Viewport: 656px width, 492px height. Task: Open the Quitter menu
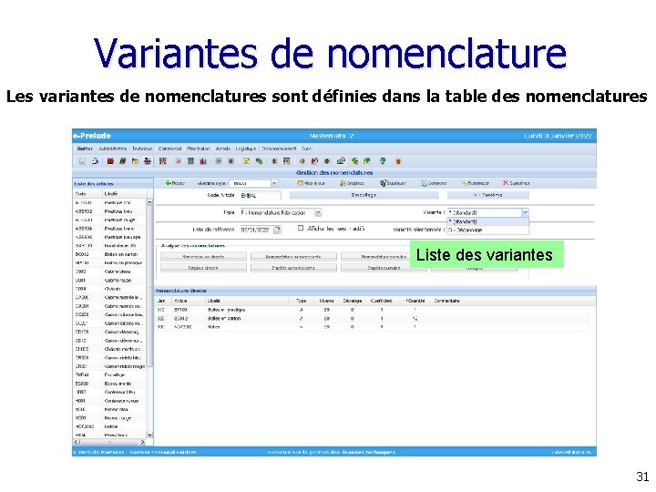tap(85, 149)
